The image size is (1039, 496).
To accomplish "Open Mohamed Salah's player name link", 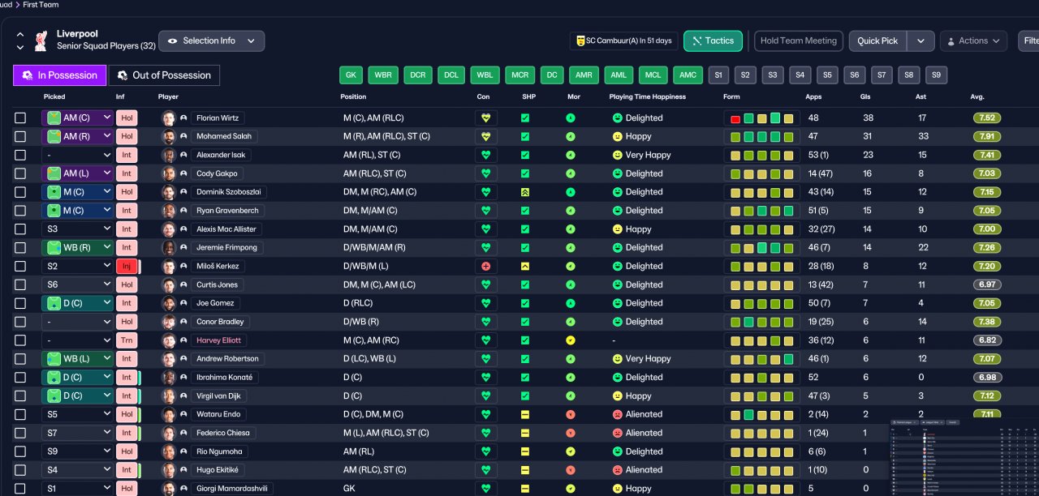I will tap(224, 136).
